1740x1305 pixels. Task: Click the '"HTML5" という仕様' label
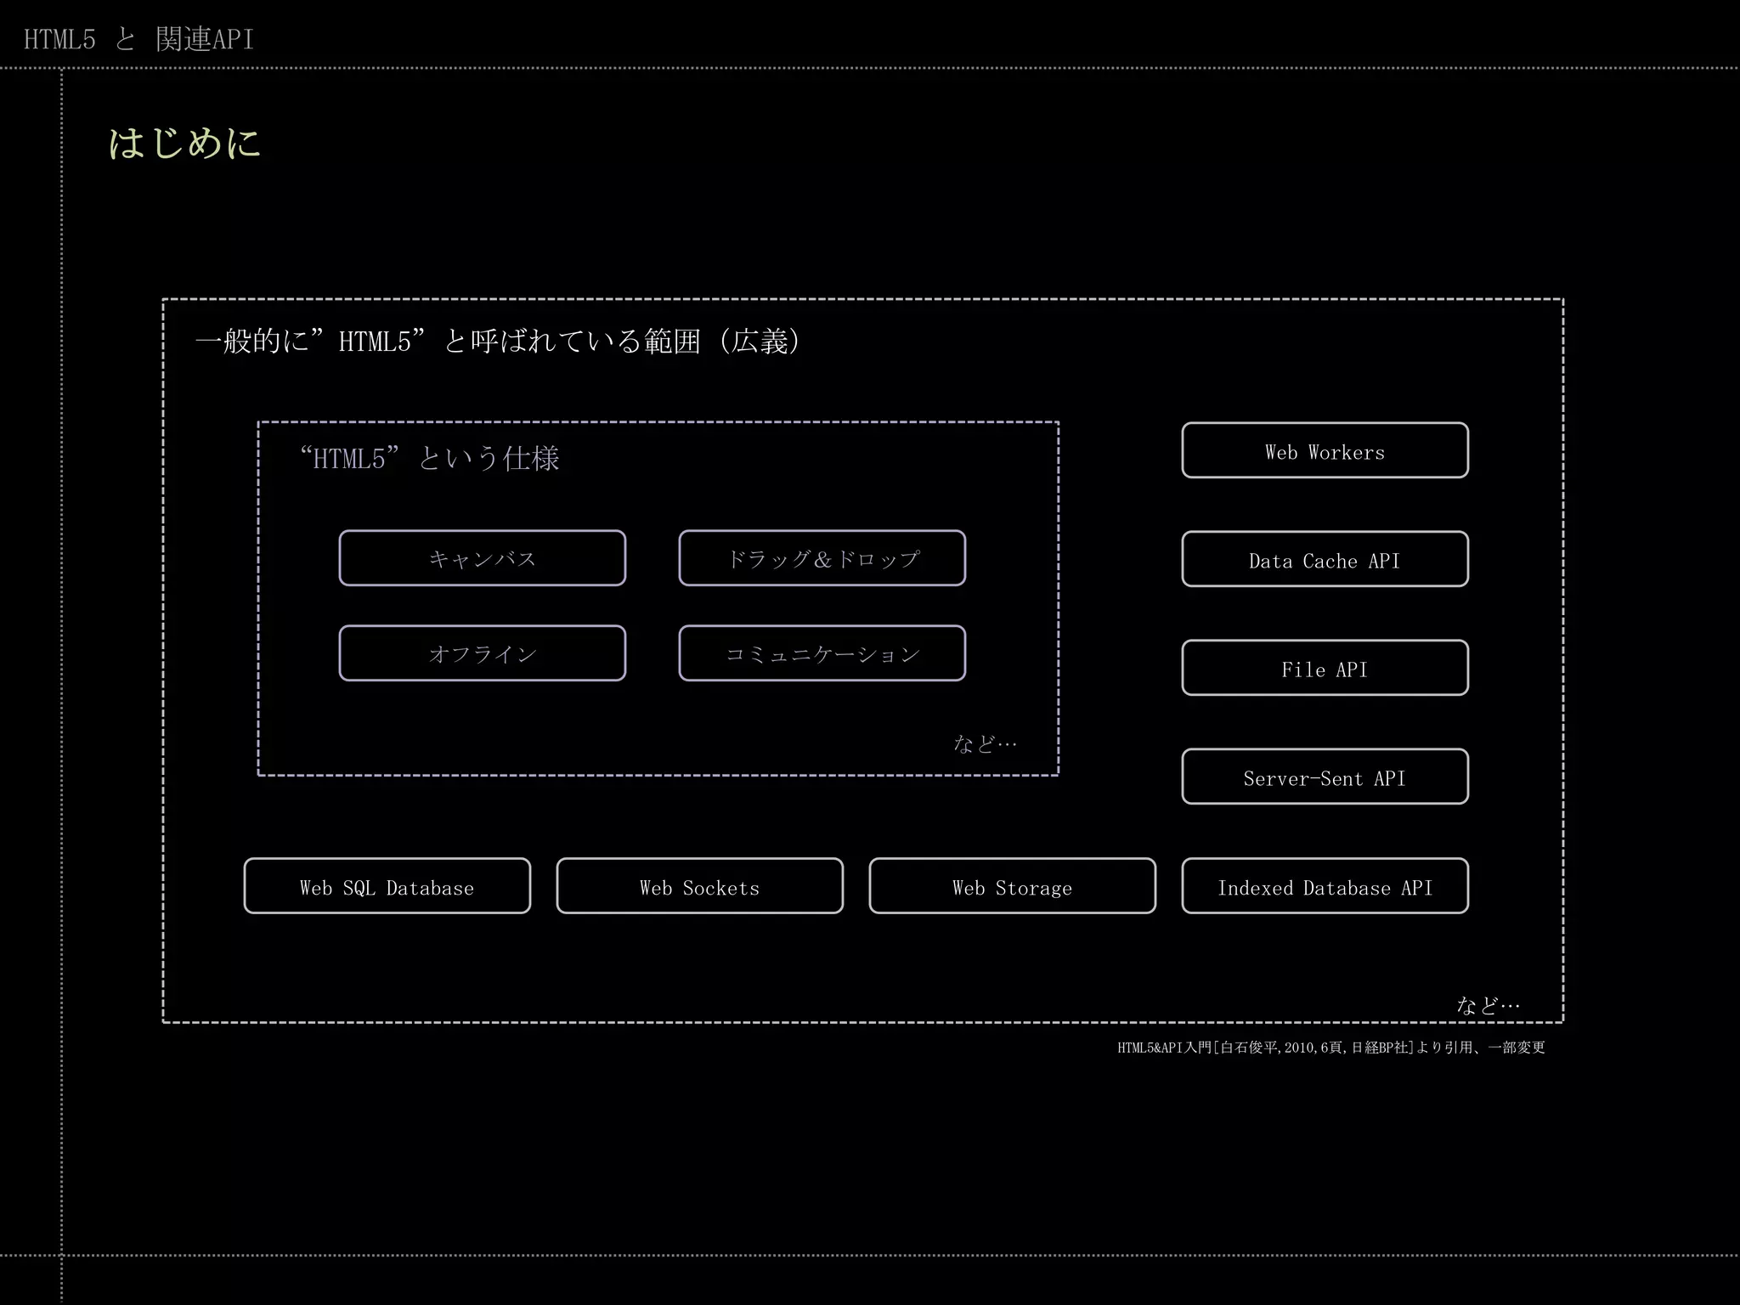430,459
